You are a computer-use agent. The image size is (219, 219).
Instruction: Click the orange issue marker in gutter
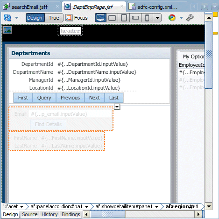[x=215, y=33]
